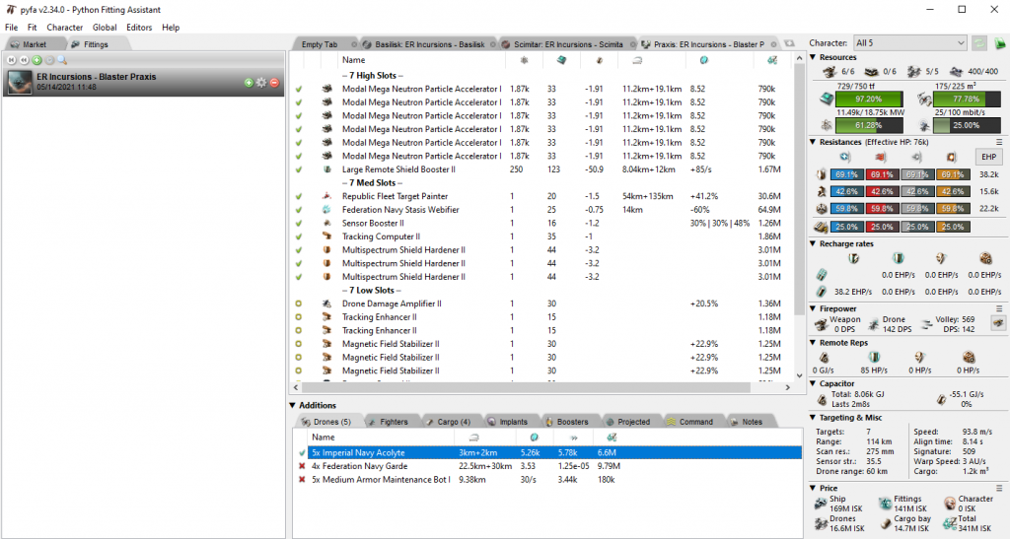The image size is (1010, 539).
Task: Open the File menu
Action: pos(11,28)
